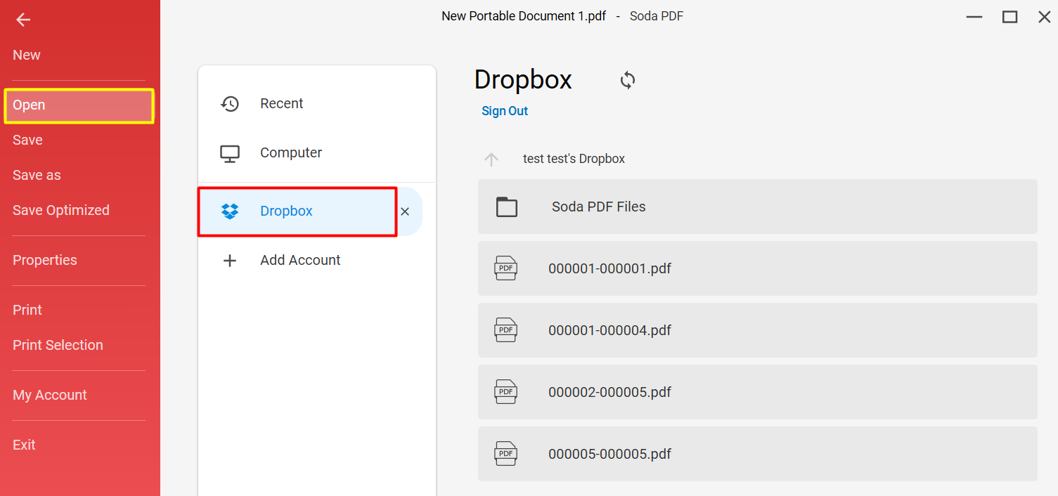
Task: Click the plus icon for Add Account
Action: (230, 261)
